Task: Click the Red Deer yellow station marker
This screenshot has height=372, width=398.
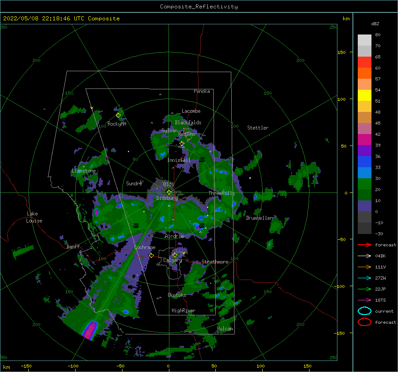Action: (x=182, y=144)
